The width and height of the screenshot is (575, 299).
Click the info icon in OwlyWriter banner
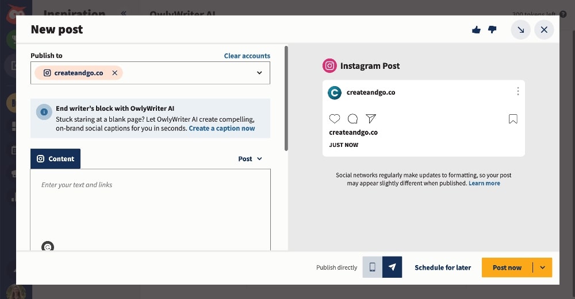click(x=44, y=111)
